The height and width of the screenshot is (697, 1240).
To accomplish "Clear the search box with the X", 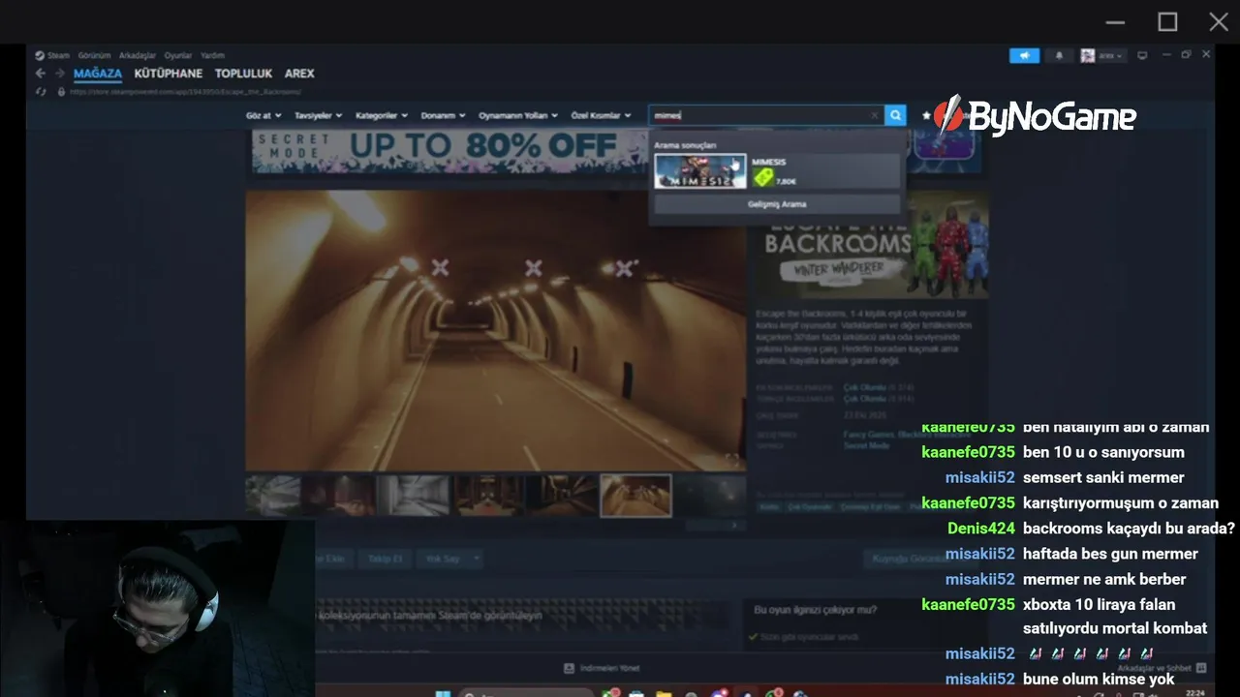I will click(874, 115).
